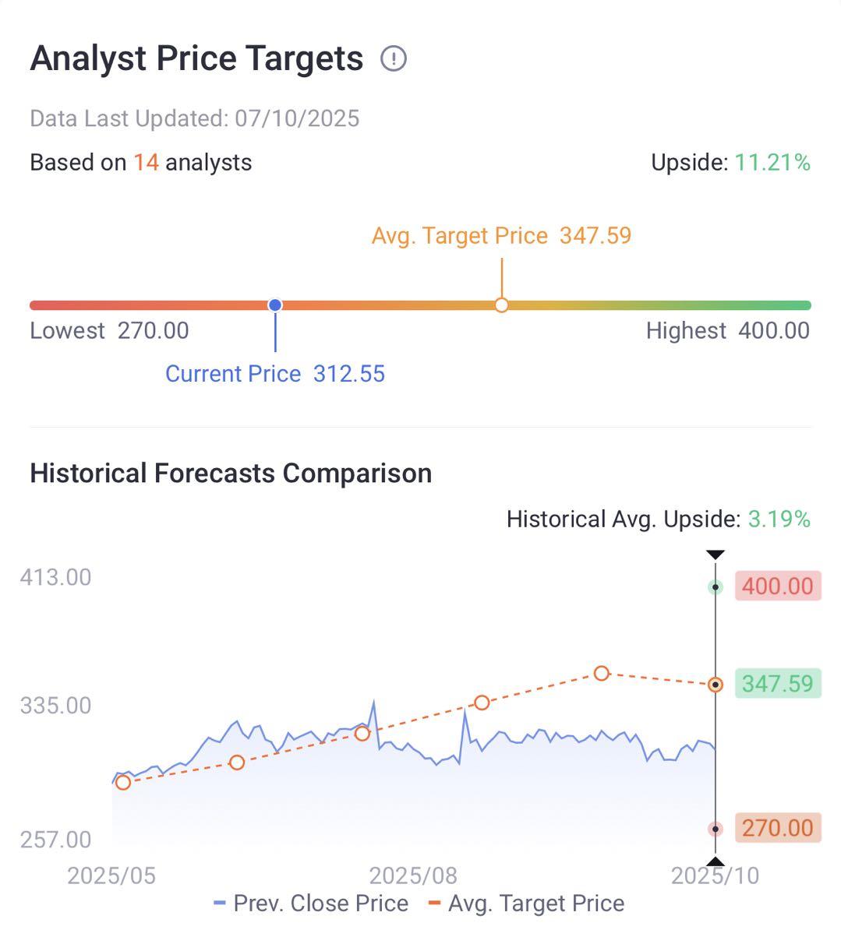Click the blue Current Price dot on the bar
Screen dimensions: 841x944
click(275, 305)
